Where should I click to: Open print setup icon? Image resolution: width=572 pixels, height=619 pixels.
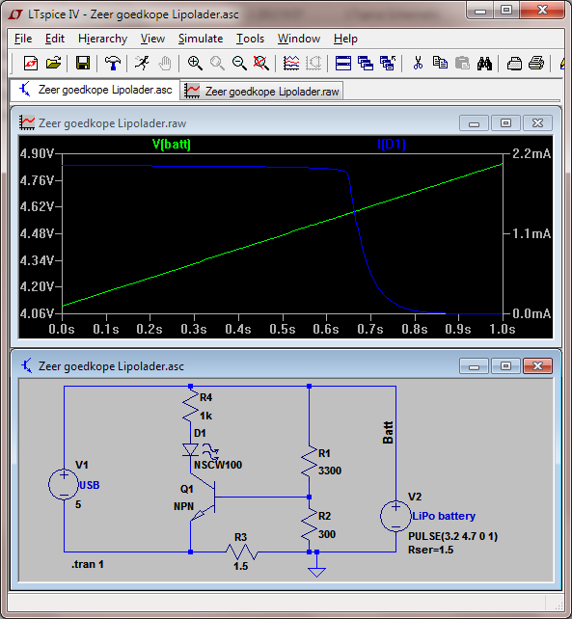pyautogui.click(x=514, y=64)
